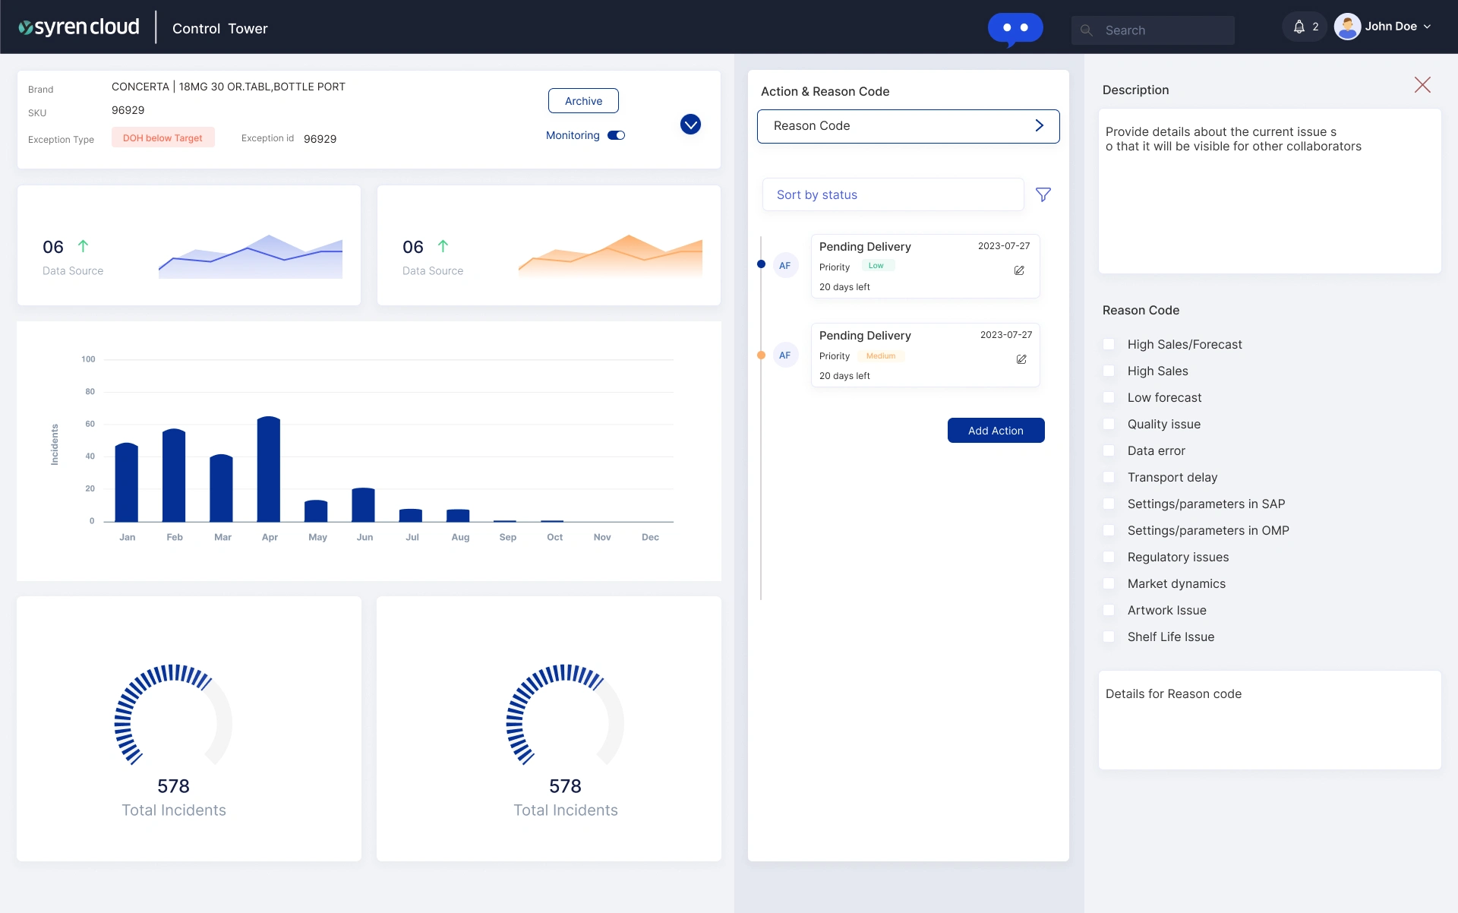Click the June bar in Incidents chart
The width and height of the screenshot is (1458, 913).
(x=364, y=504)
